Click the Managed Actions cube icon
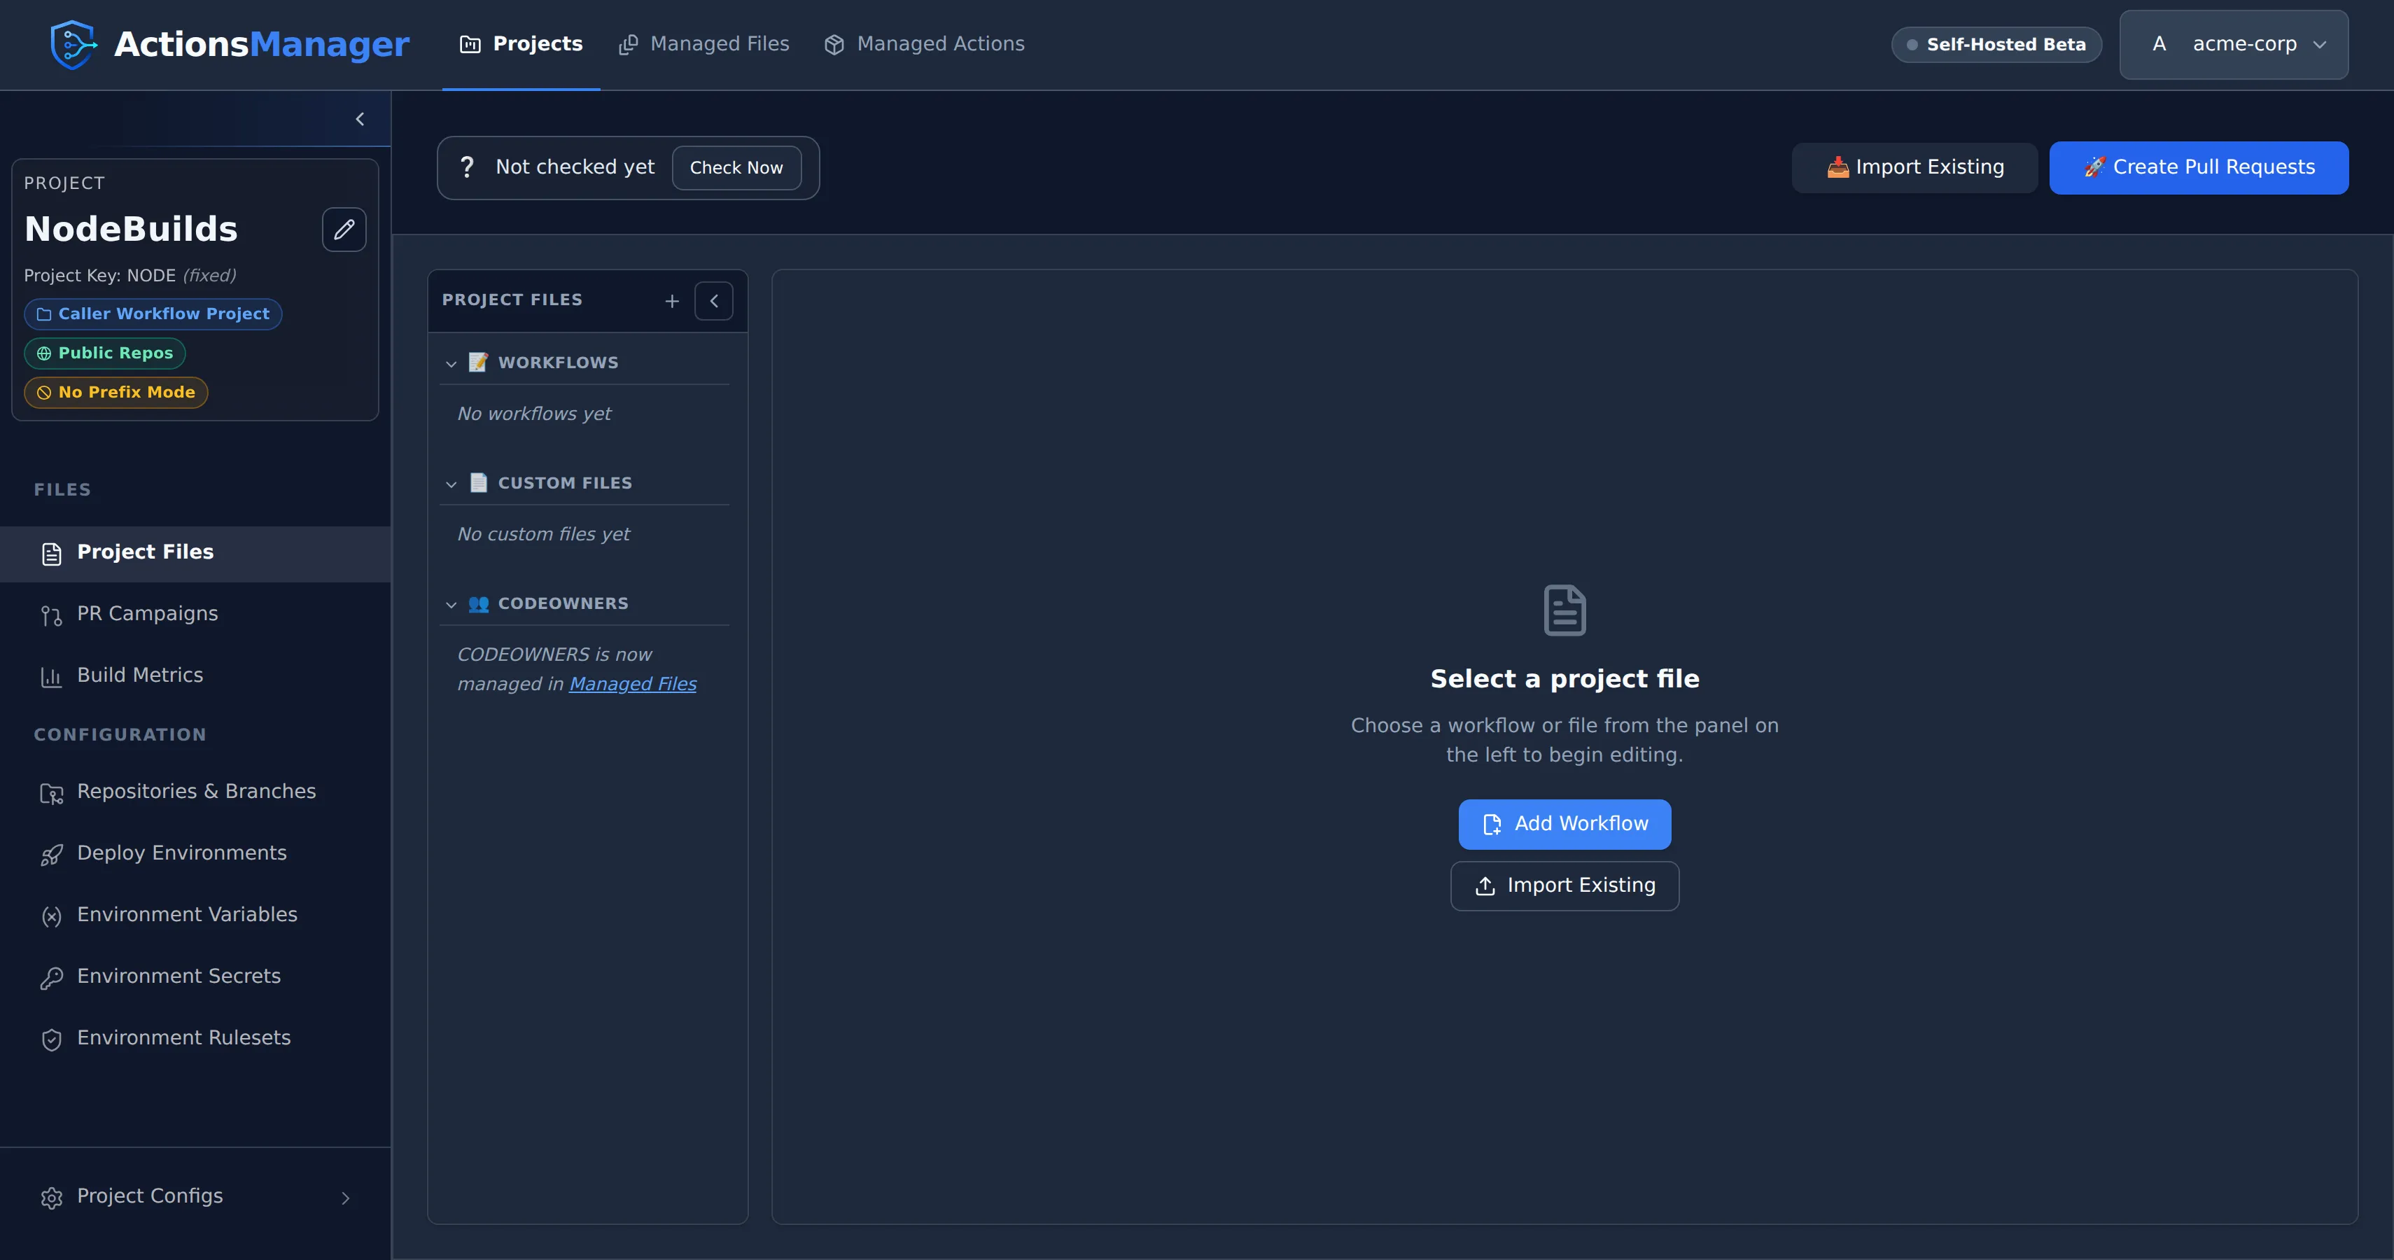 coord(834,45)
